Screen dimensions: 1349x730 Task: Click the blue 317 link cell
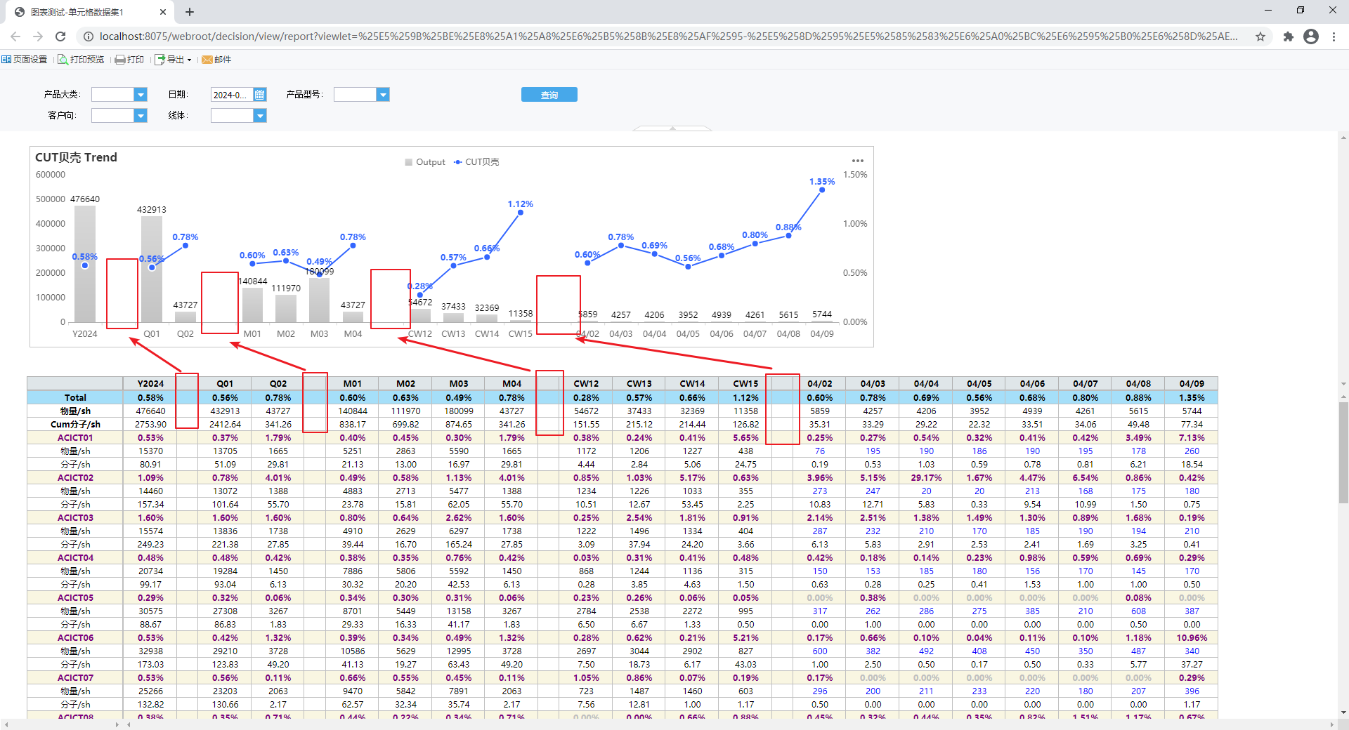coord(820,611)
